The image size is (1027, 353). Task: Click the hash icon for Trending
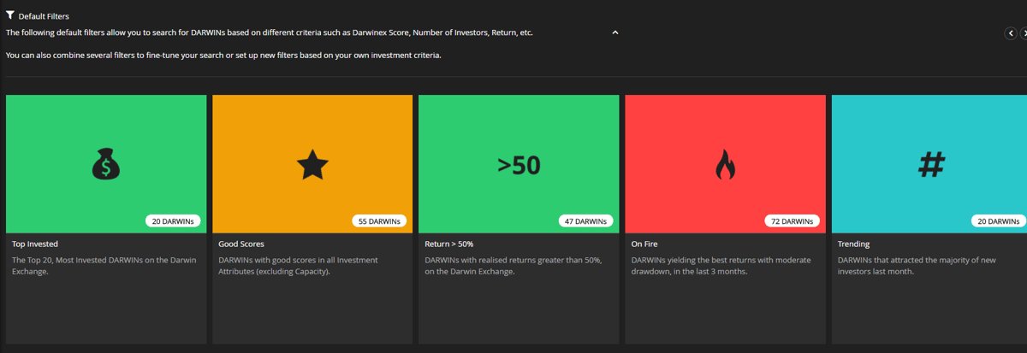pos(931,164)
